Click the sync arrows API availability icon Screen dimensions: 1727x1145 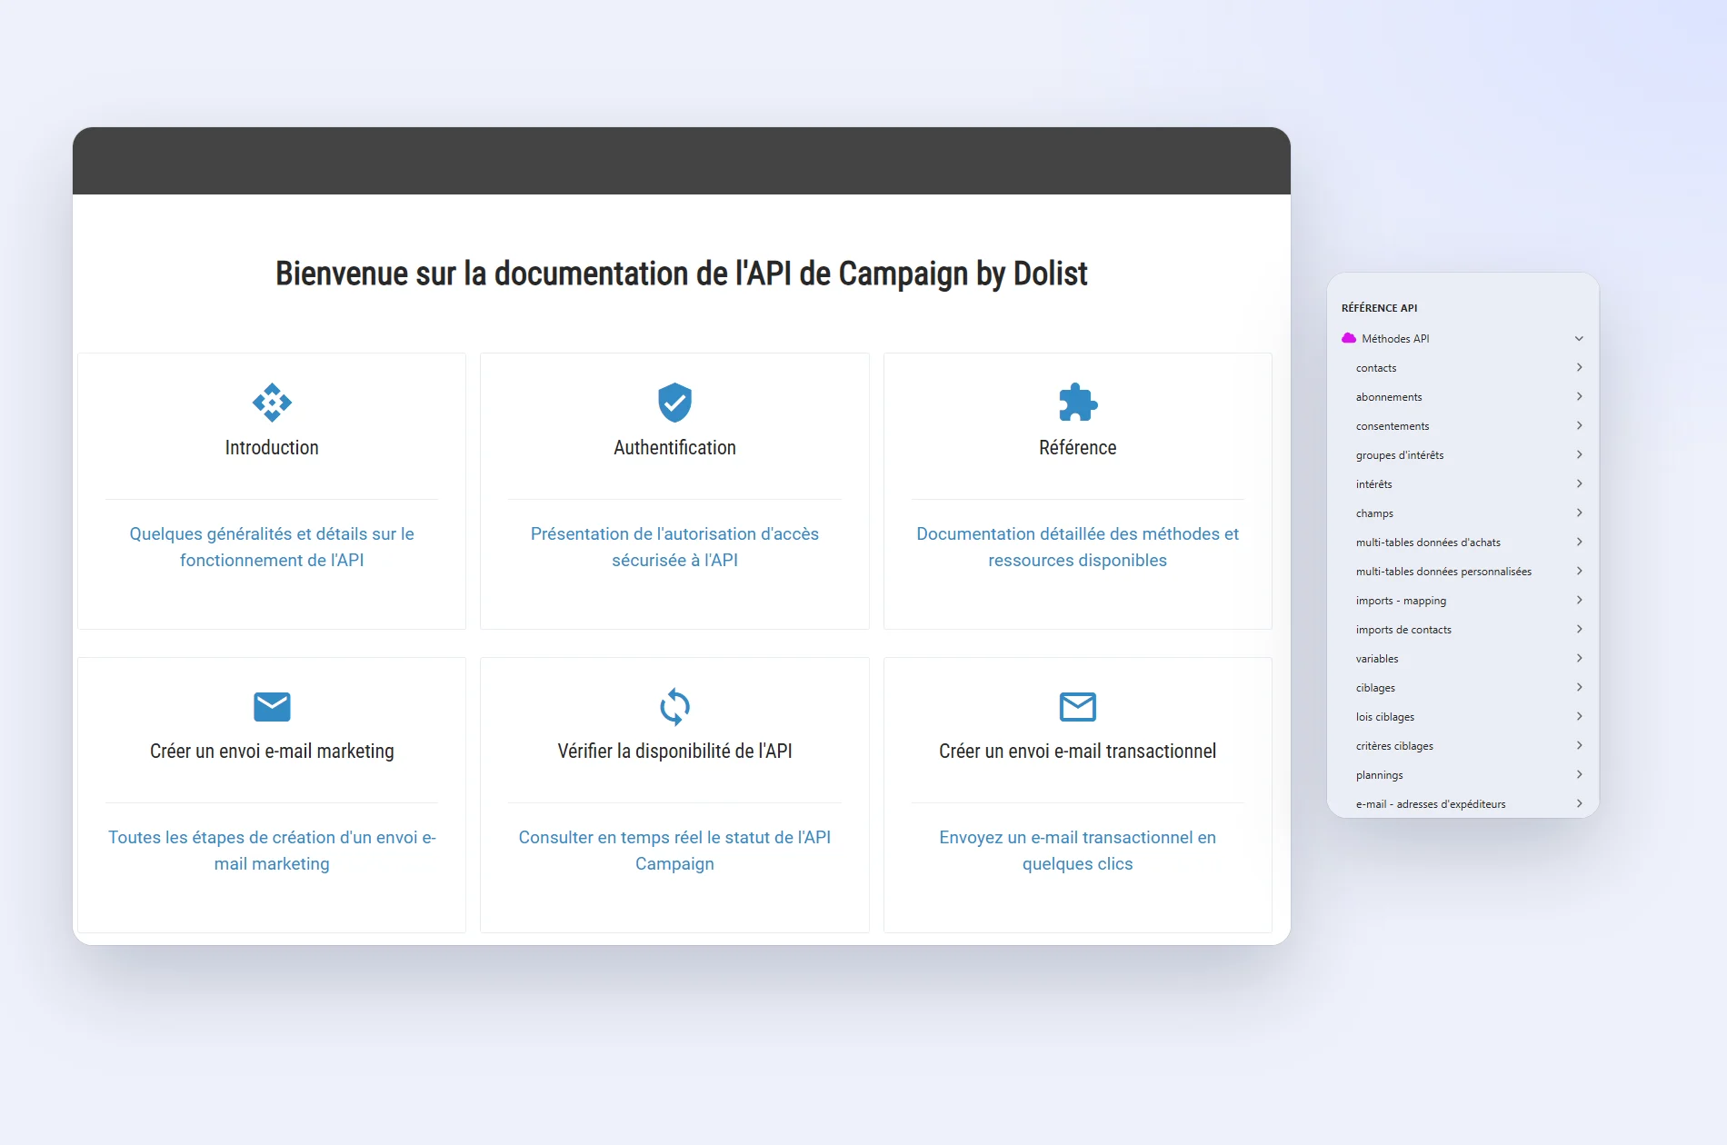[x=674, y=706]
